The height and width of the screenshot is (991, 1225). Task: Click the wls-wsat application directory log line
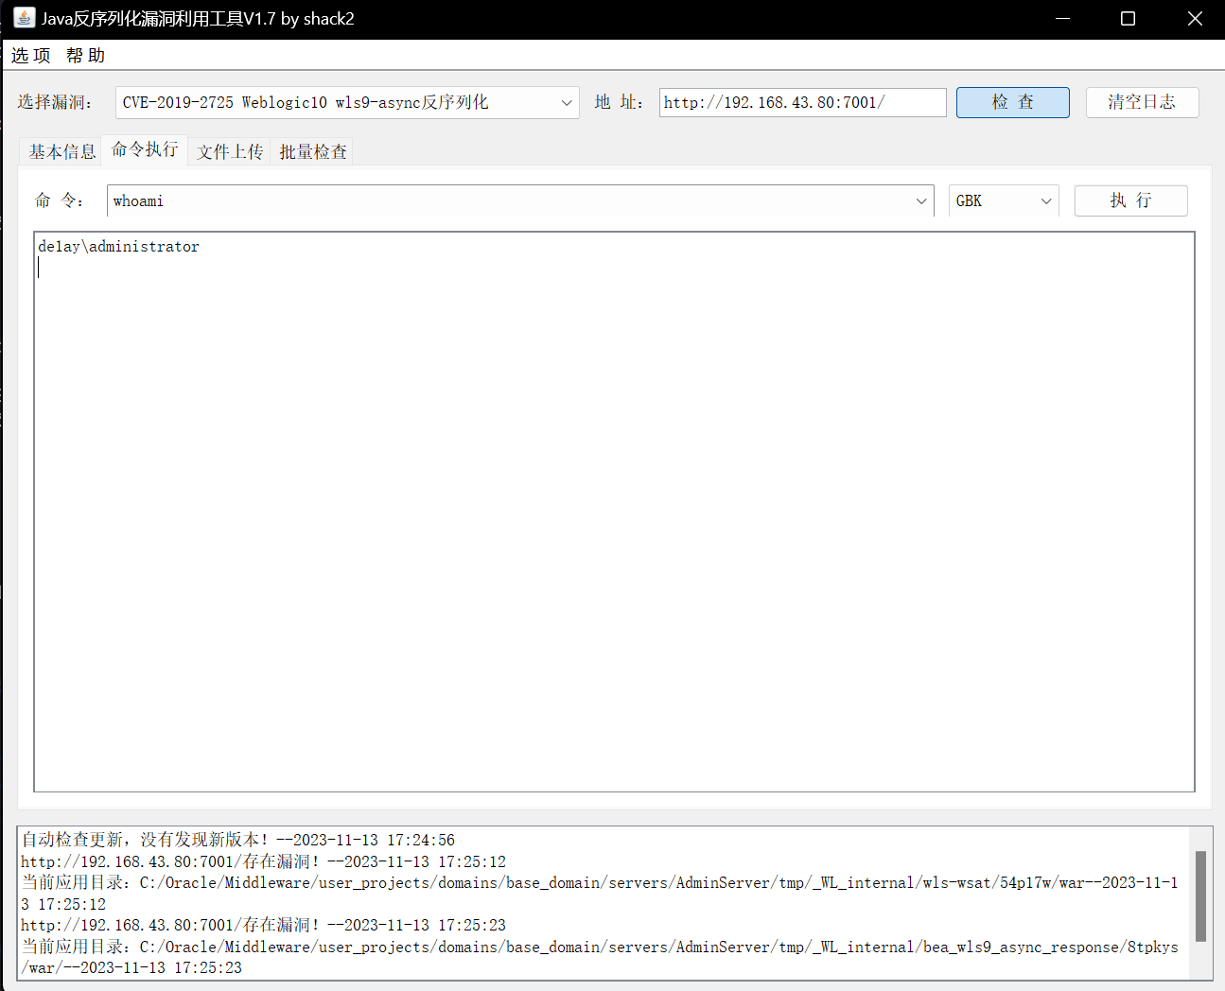pyautogui.click(x=600, y=893)
